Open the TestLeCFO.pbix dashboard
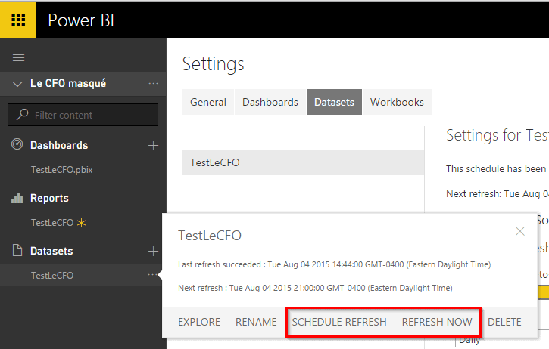The width and height of the screenshot is (549, 349). click(x=61, y=169)
